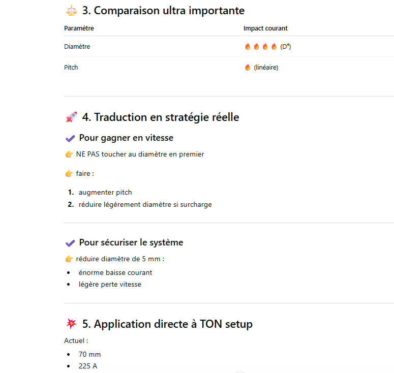Click the "énorme baisse courant" bullet point

tap(115, 273)
